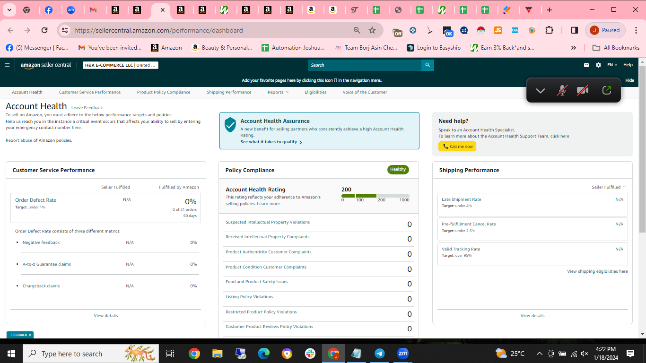Click the Account Health Assurance shield icon

pyautogui.click(x=230, y=125)
